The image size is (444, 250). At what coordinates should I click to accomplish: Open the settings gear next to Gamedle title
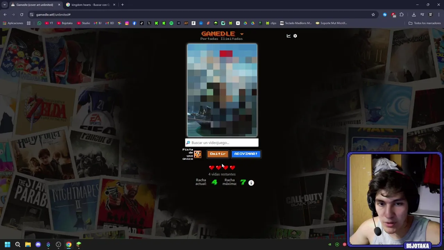click(x=295, y=36)
